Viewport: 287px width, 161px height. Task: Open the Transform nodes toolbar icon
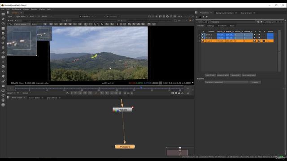coord(3,52)
